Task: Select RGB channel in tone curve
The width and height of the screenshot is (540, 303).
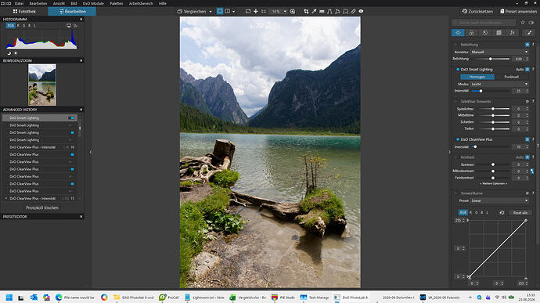Action: (463, 213)
